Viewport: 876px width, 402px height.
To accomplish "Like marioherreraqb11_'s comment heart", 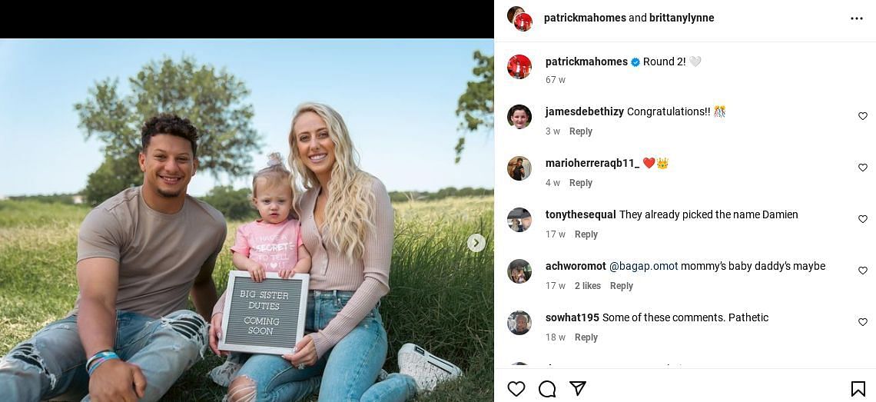I will tap(863, 168).
